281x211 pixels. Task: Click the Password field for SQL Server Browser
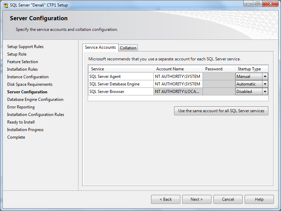(x=219, y=92)
